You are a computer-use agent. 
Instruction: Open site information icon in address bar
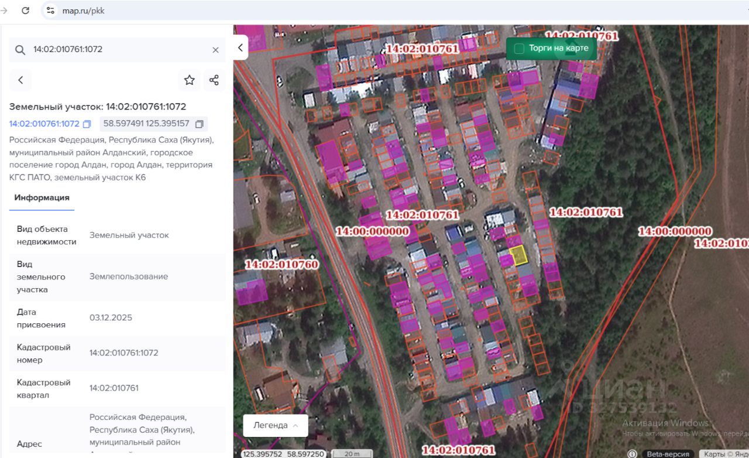(x=50, y=11)
